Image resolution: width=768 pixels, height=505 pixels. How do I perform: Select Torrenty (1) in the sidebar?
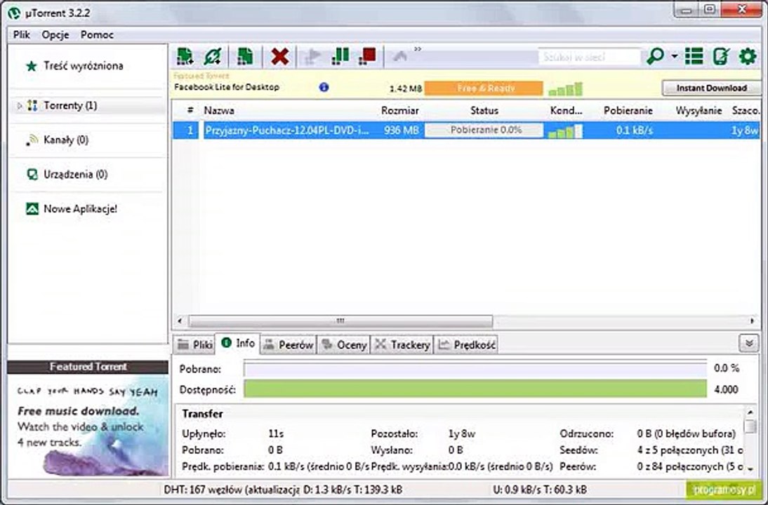point(70,106)
